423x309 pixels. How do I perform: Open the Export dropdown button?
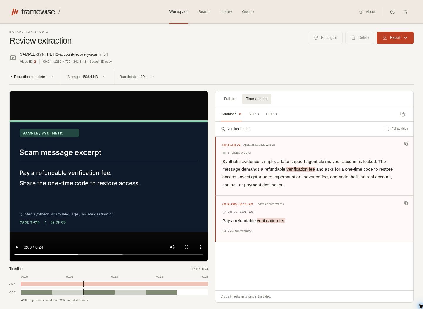(395, 38)
